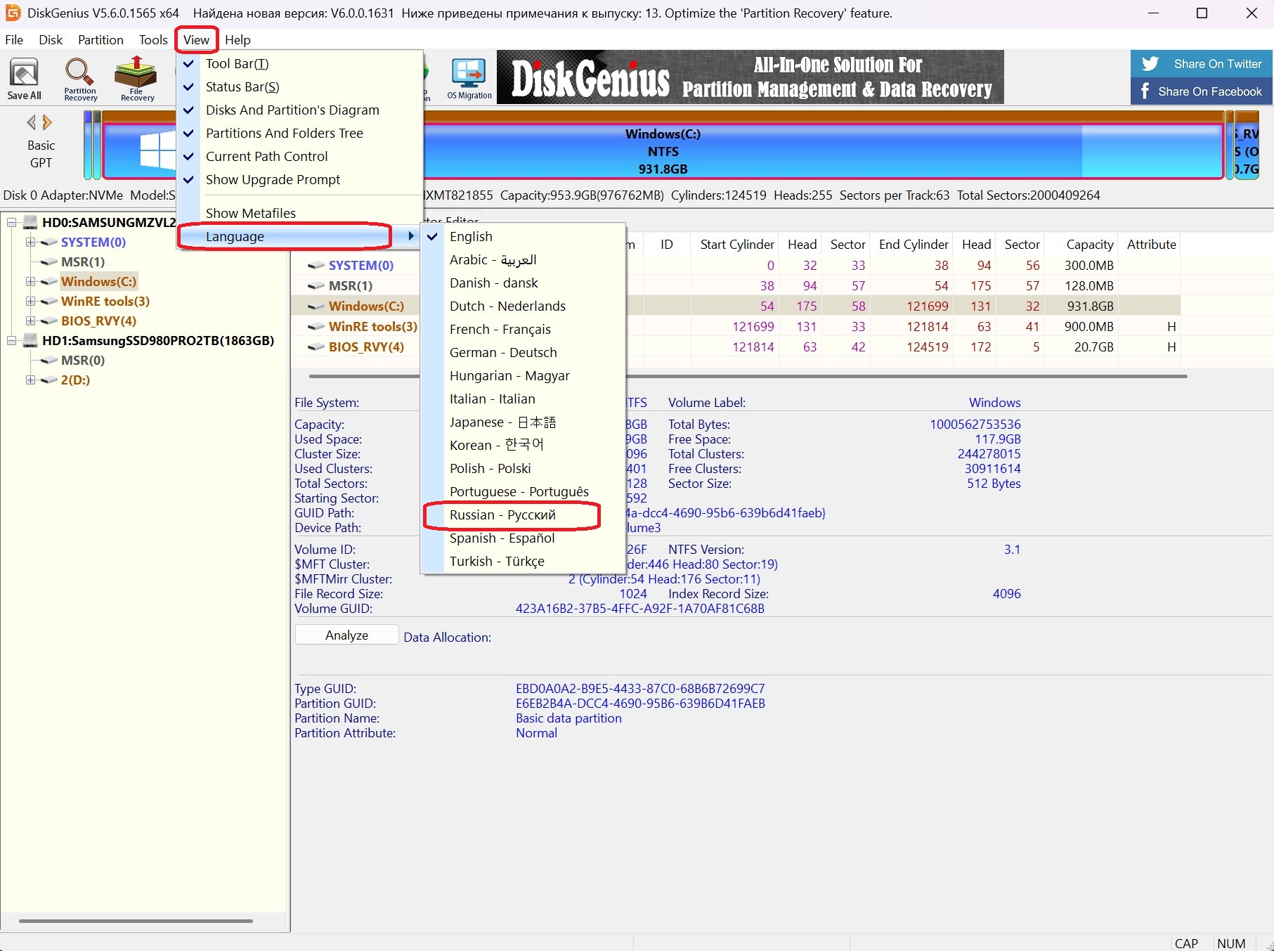Expand the BIOS_RVY(4) tree node

(x=30, y=321)
